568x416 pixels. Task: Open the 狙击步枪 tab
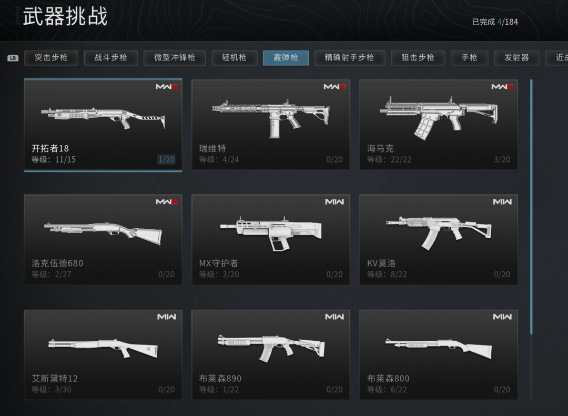coord(418,58)
